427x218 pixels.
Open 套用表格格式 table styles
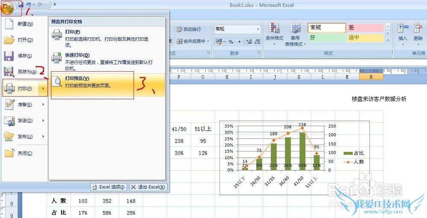(295, 35)
